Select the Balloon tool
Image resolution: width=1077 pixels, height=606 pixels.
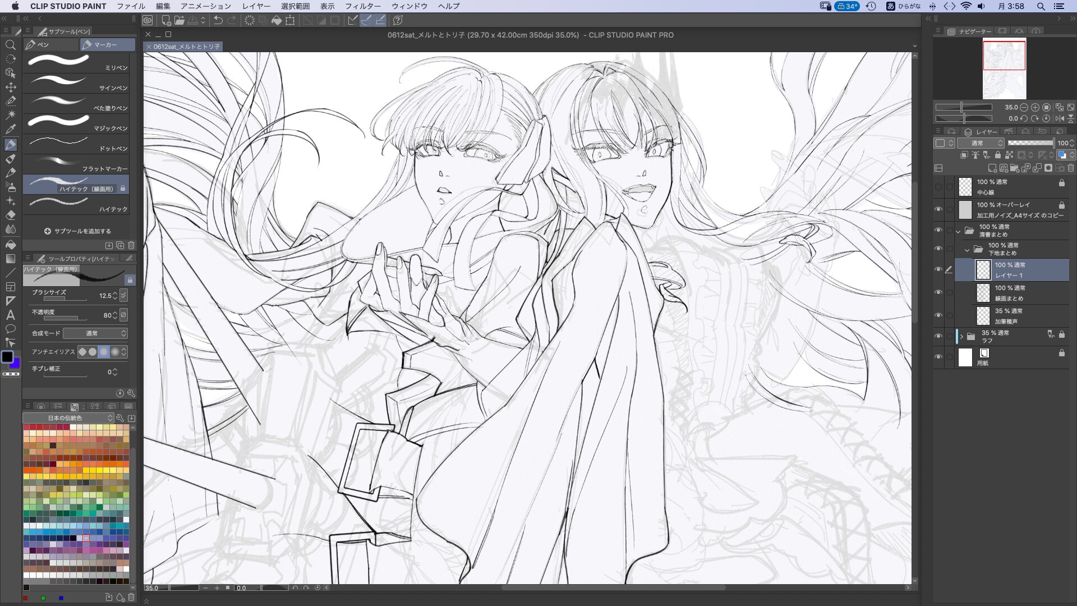tap(10, 329)
